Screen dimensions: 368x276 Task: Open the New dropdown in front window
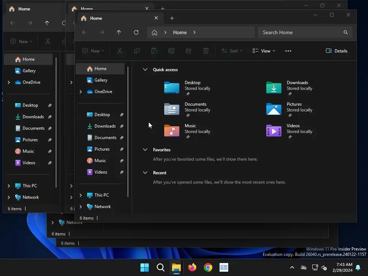coord(93,51)
